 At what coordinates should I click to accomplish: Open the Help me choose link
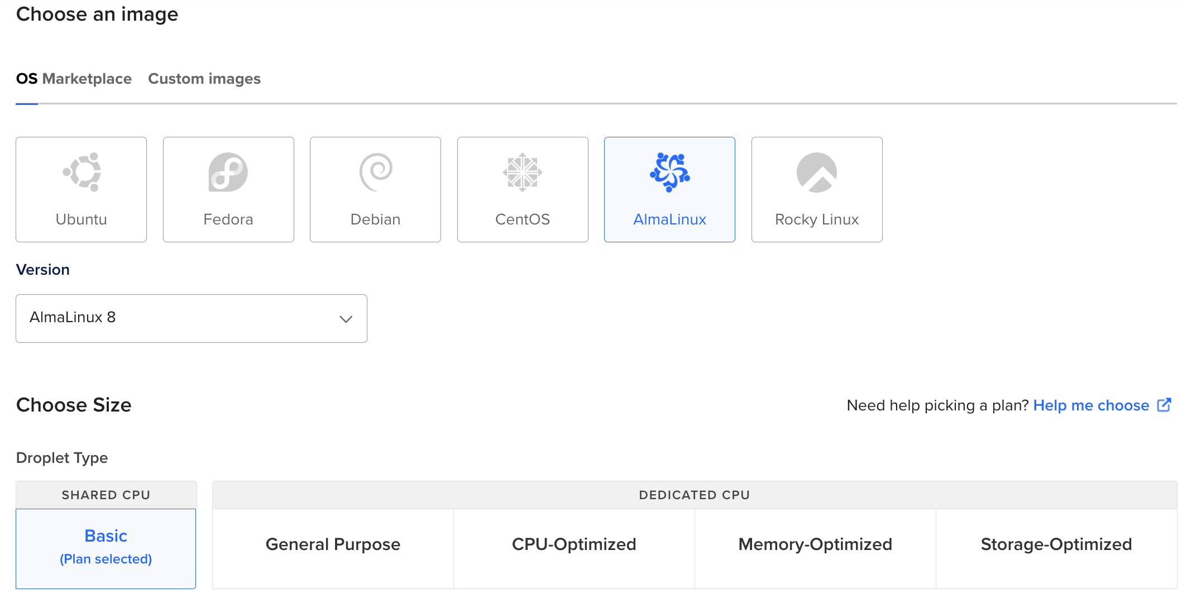pos(1091,405)
